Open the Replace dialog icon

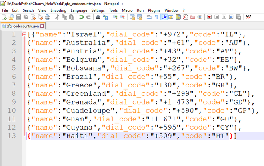click(106, 17)
